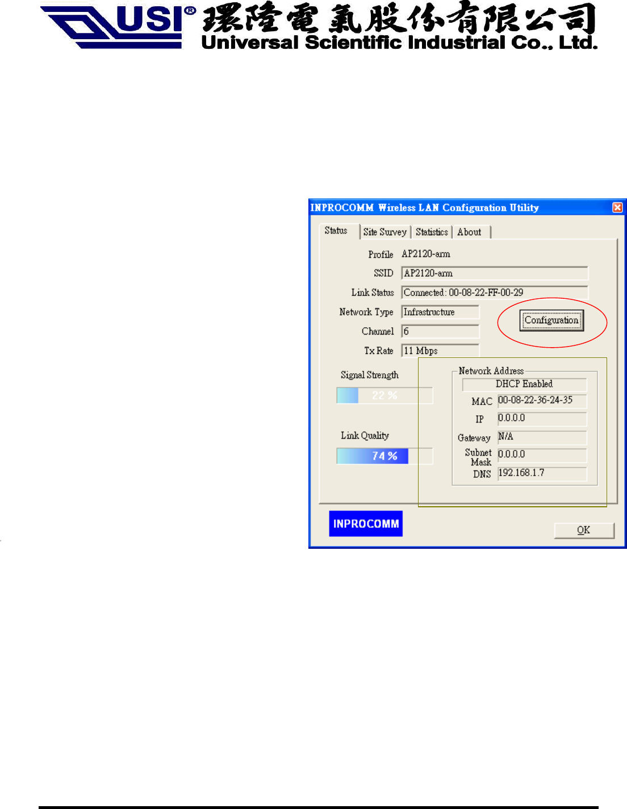Open the Status tab

pyautogui.click(x=336, y=231)
